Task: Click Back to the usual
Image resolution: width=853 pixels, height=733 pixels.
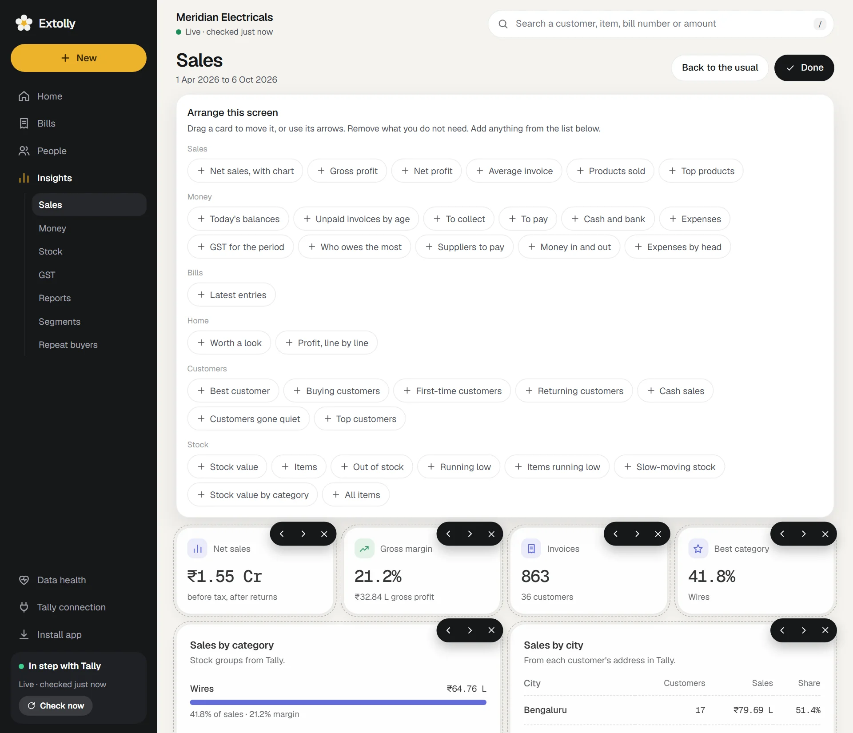Action: 720,68
